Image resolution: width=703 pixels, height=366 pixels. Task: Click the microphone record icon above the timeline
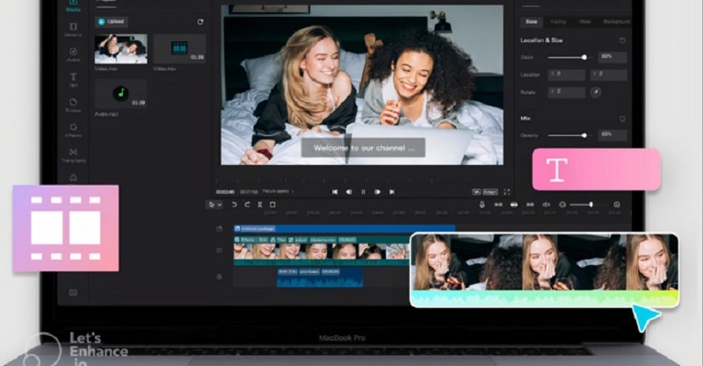(482, 205)
